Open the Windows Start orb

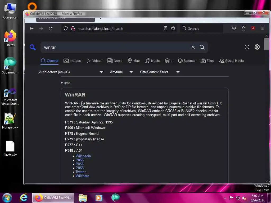click(7, 198)
